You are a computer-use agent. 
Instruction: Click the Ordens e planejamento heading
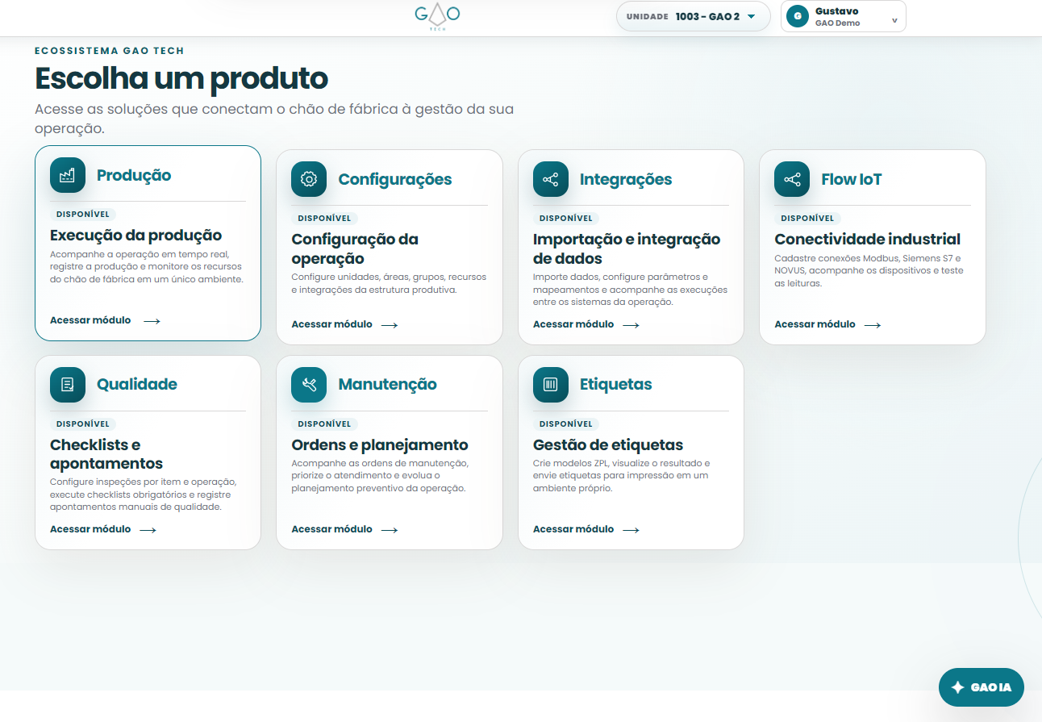click(x=380, y=445)
